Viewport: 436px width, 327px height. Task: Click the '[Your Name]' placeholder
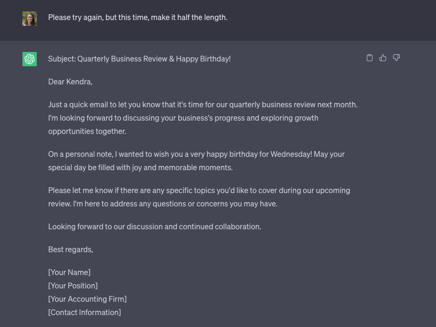69,273
